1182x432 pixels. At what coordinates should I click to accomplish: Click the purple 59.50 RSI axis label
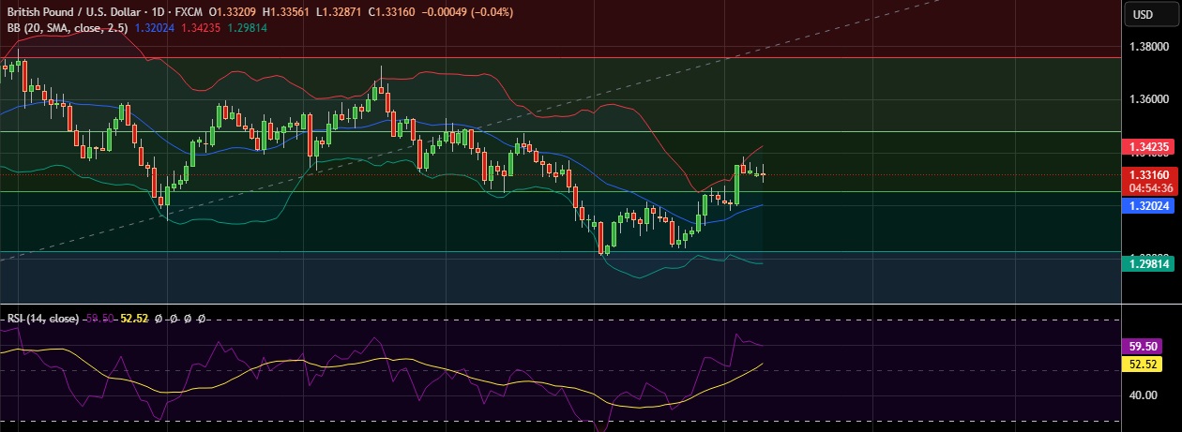pyautogui.click(x=1147, y=346)
